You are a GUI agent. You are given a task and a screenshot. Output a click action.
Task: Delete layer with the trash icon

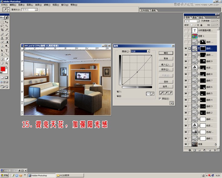tap(215, 150)
